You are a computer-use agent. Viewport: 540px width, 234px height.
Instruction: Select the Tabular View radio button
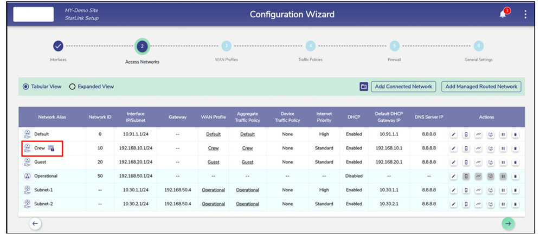[25, 87]
